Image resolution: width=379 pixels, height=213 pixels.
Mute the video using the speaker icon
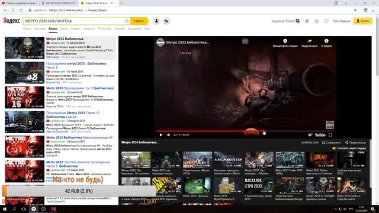coord(168,135)
